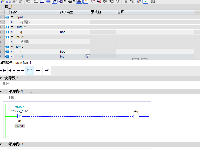Viewport: 200px width, 149px height.
Task: Click the 数据类型 column header
Action: [75, 12]
